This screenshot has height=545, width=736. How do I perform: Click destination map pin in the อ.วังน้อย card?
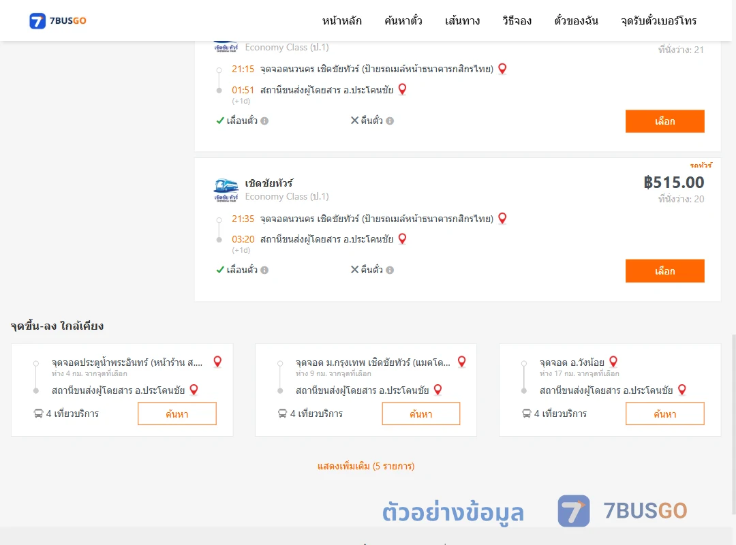682,390
